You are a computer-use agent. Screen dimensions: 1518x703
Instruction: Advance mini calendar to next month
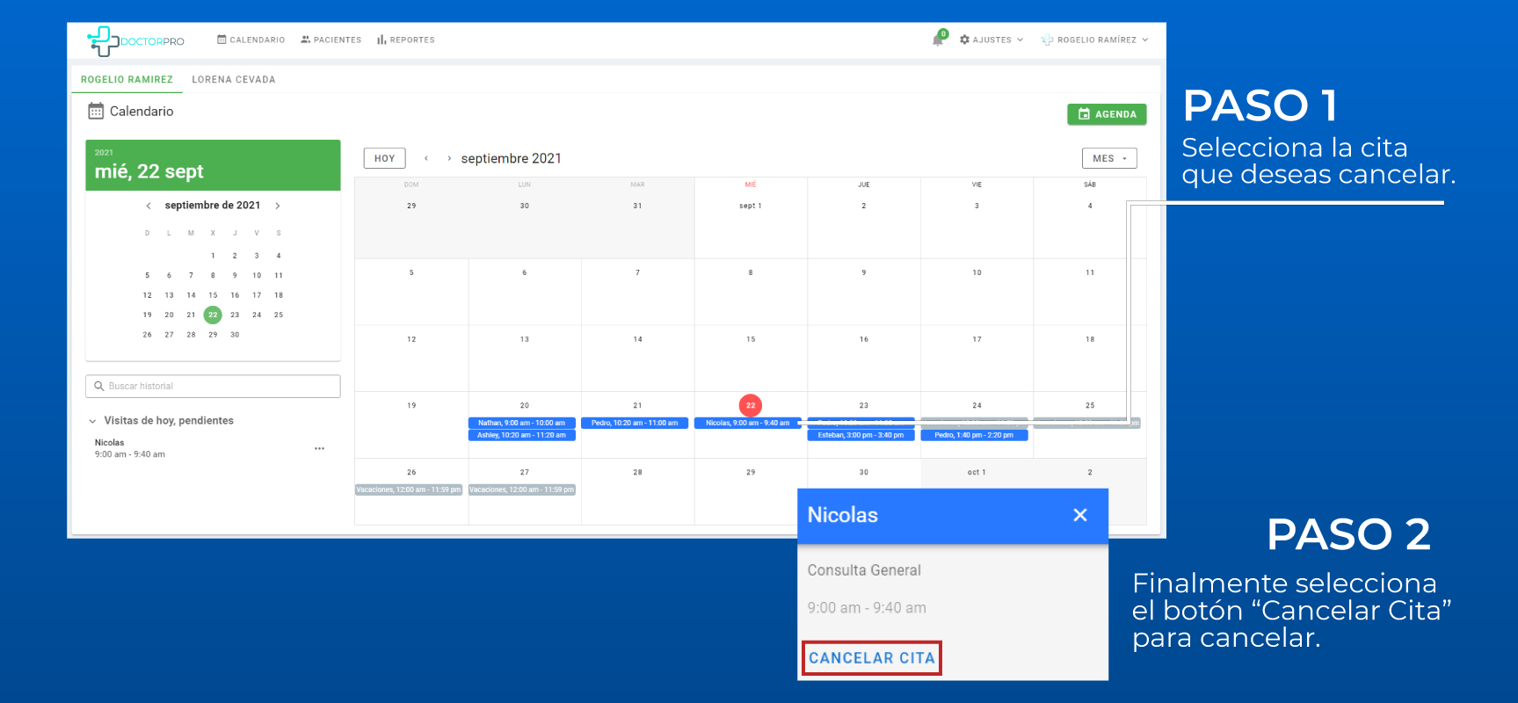click(278, 206)
